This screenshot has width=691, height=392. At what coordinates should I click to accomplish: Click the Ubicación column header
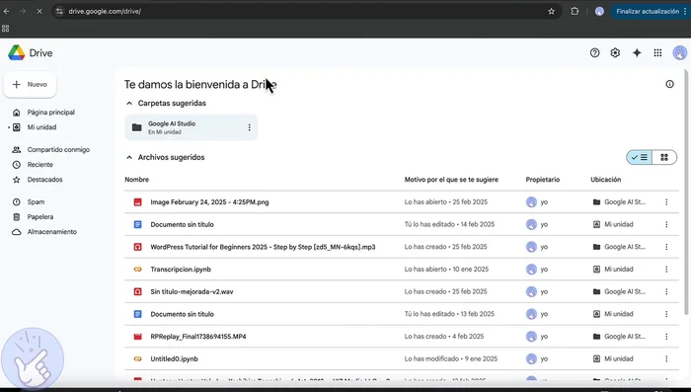tap(605, 180)
